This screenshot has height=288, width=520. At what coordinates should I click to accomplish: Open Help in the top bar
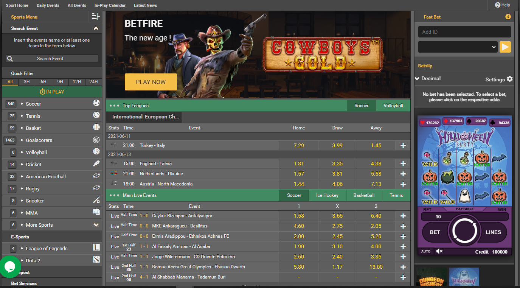[503, 5]
